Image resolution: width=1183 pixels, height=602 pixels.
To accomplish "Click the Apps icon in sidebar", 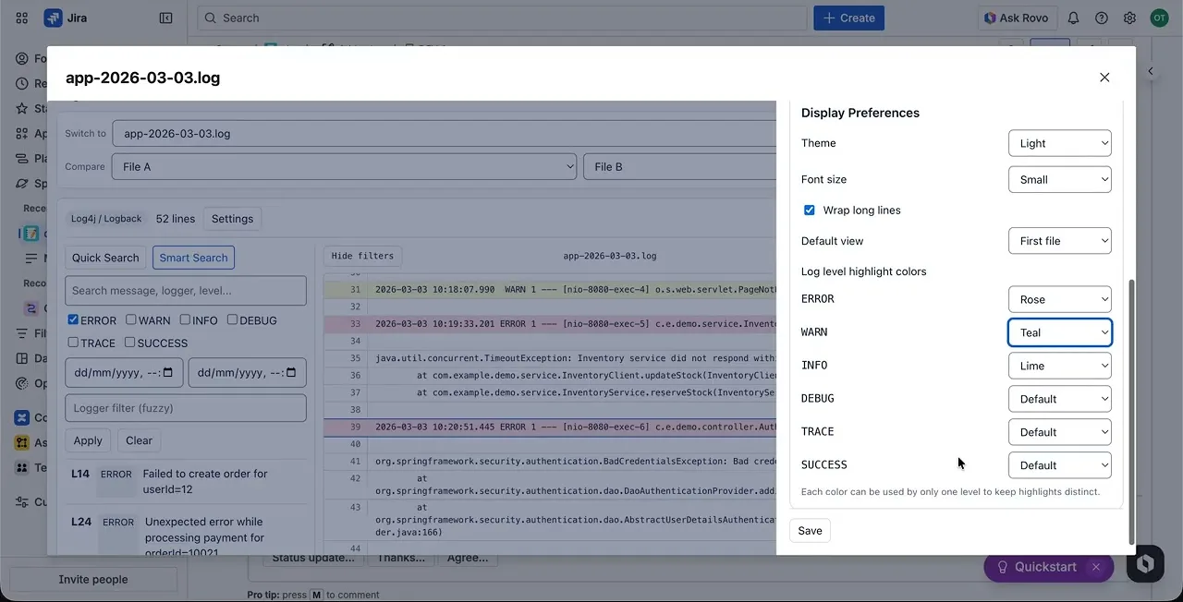I will pos(22,133).
